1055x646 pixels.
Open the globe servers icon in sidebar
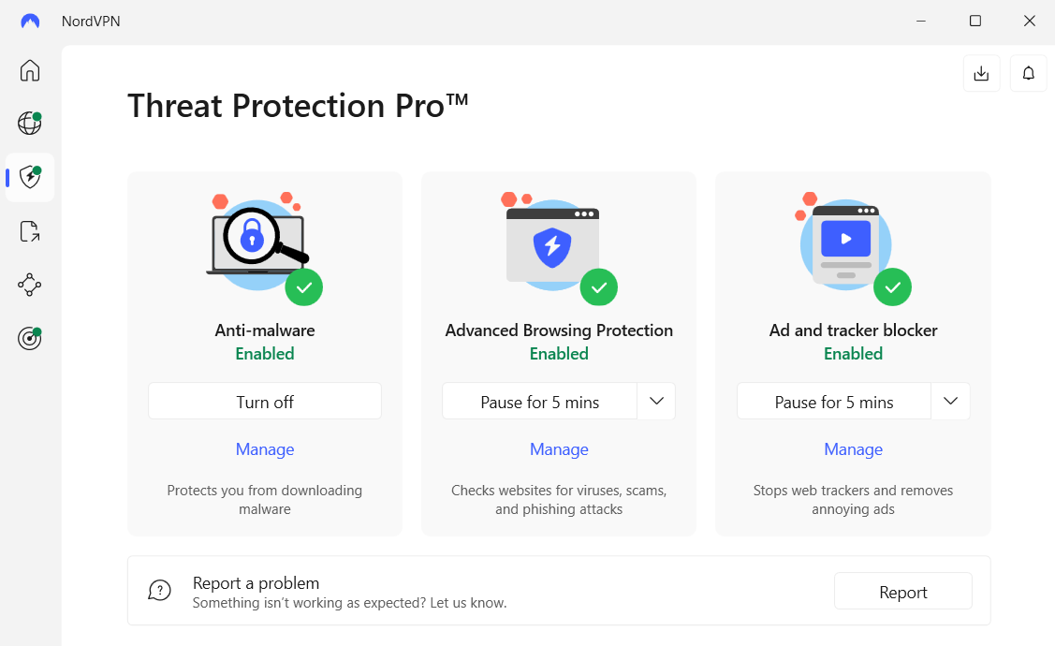29,123
